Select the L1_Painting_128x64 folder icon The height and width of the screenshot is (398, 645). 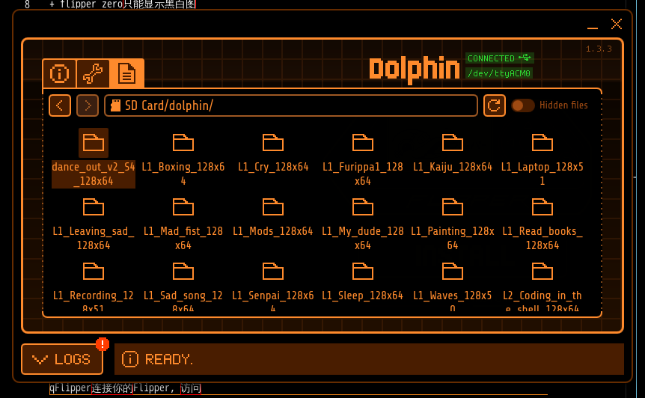(453, 206)
